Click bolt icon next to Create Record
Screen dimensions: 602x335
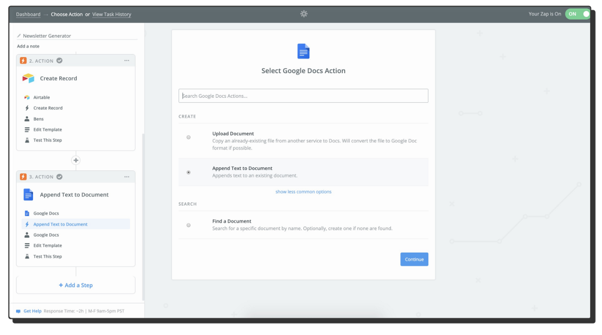tap(27, 108)
